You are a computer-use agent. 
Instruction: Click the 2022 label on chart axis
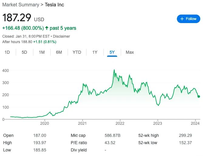pos(120,124)
